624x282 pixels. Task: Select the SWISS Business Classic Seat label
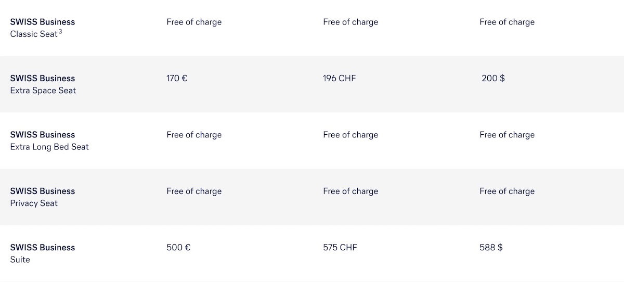point(42,28)
